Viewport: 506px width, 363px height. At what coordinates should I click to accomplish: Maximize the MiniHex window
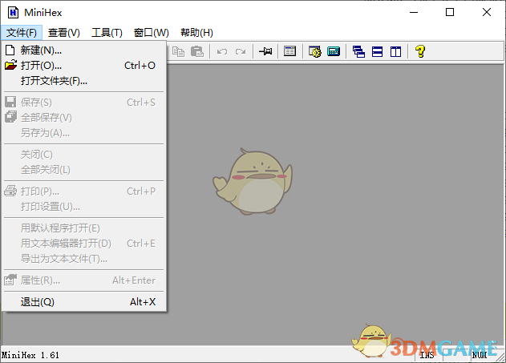point(450,12)
